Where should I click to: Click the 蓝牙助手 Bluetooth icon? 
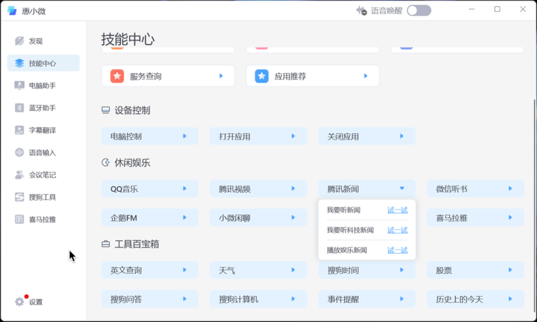point(19,108)
